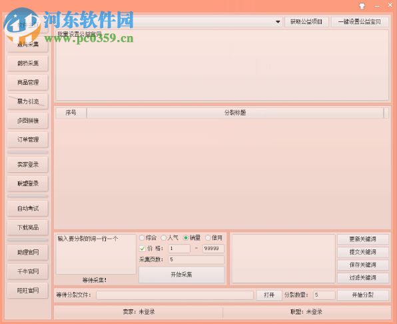Open the 通用采集 section in the sidebar

click(x=28, y=44)
